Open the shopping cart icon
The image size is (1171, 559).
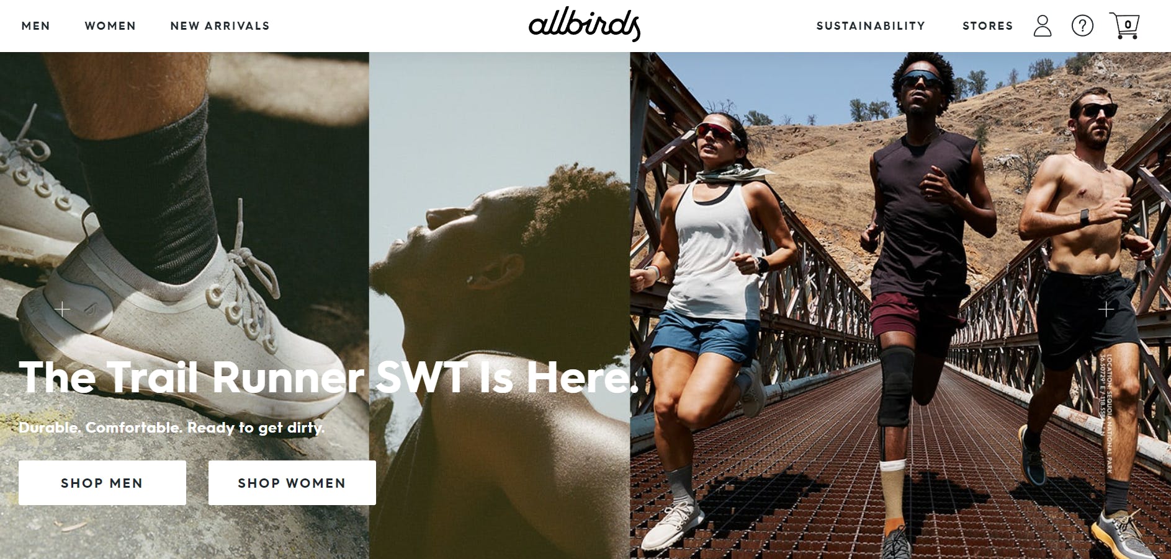click(1124, 26)
